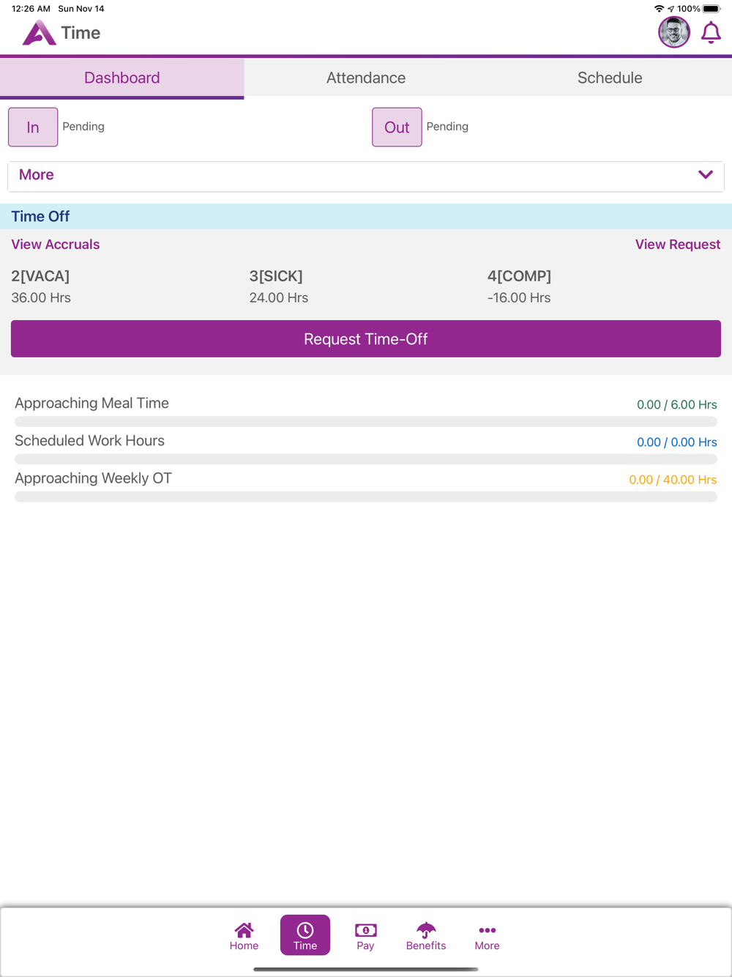Click the Approaching Meal Time progress bar
732x977 pixels.
pos(366,422)
